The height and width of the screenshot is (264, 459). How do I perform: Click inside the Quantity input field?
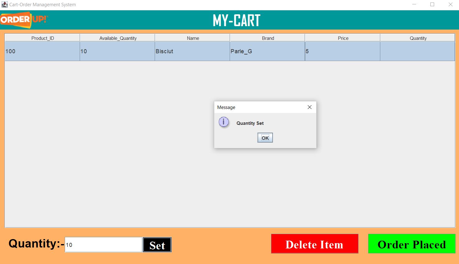tap(103, 244)
